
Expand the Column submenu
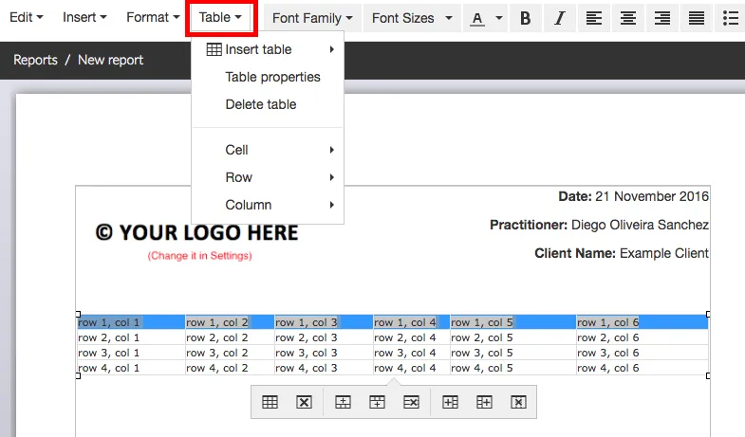[268, 205]
